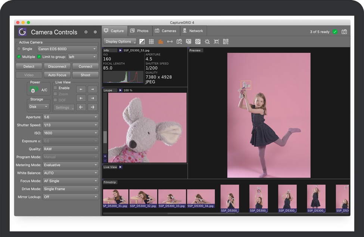The image size is (364, 237).
Task: Click the checkerboard pattern toolbar icon
Action: (x=198, y=41)
